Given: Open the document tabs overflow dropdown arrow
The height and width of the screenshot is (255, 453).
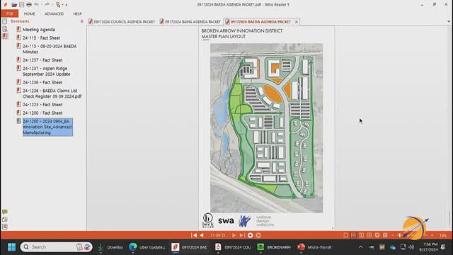Looking at the screenshot, I should [x=449, y=22].
